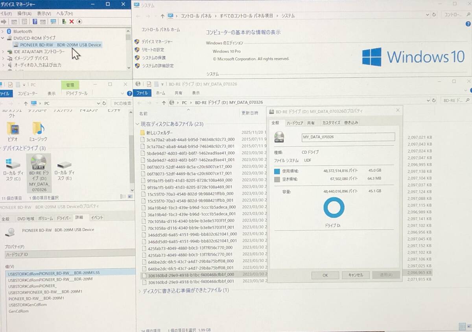Click the up arrow in BD-RE drive explorer

coord(163,102)
